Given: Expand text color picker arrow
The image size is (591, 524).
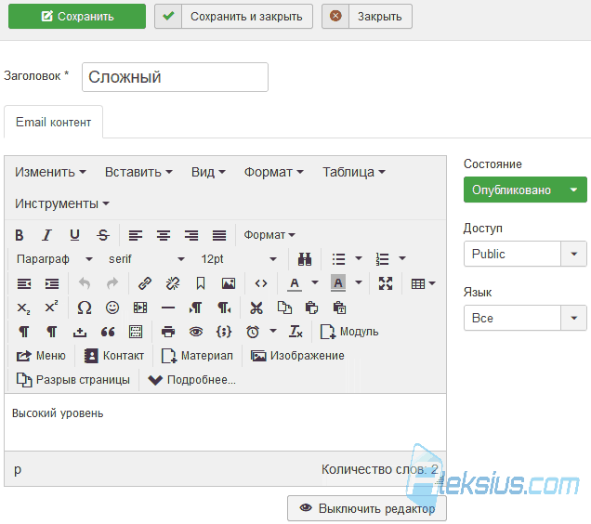Looking at the screenshot, I should point(315,282).
